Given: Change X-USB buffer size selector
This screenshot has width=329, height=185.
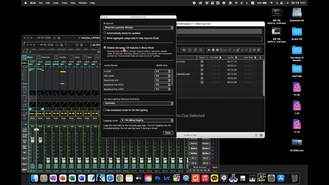Looking at the screenshot, I should tap(162, 71).
